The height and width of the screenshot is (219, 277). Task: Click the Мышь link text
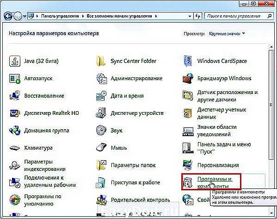tap(119, 148)
